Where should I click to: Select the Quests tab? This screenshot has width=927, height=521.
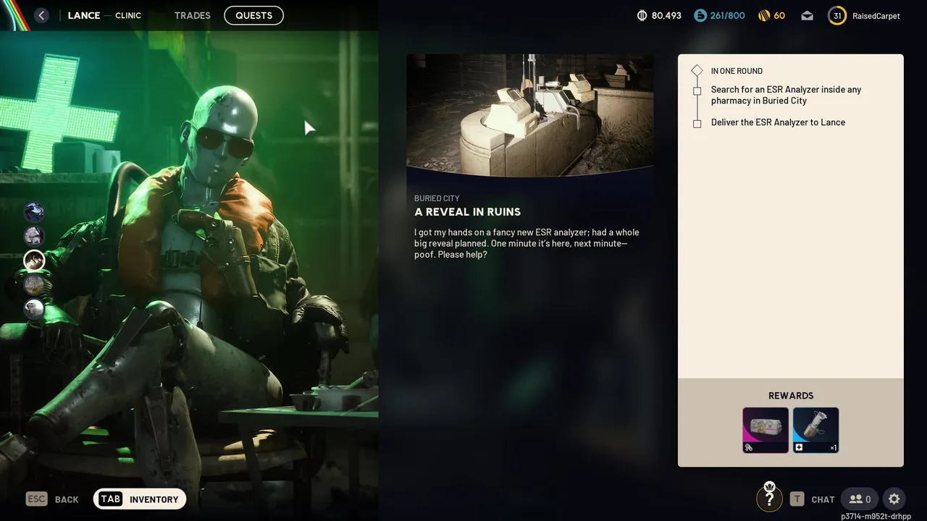[253, 15]
